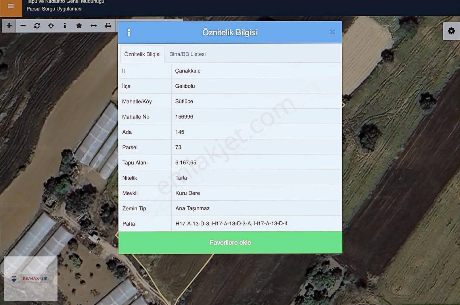The height and width of the screenshot is (305, 460).
Task: Click the Pafta row label
Action: 129,224
